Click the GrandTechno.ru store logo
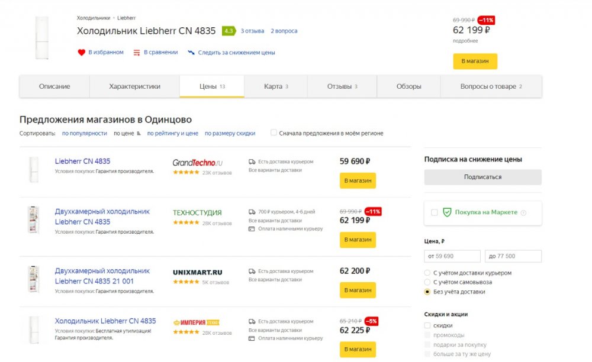Image resolution: width=592 pixels, height=362 pixels. click(x=197, y=162)
